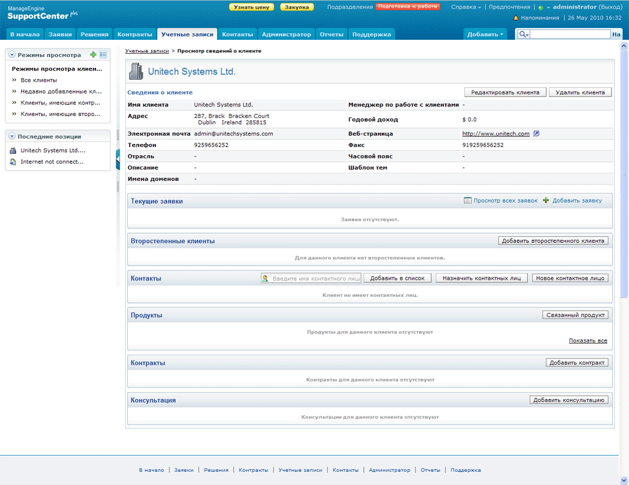The height and width of the screenshot is (485, 629).
Task: Open the manage views list icon
Action: click(x=103, y=55)
